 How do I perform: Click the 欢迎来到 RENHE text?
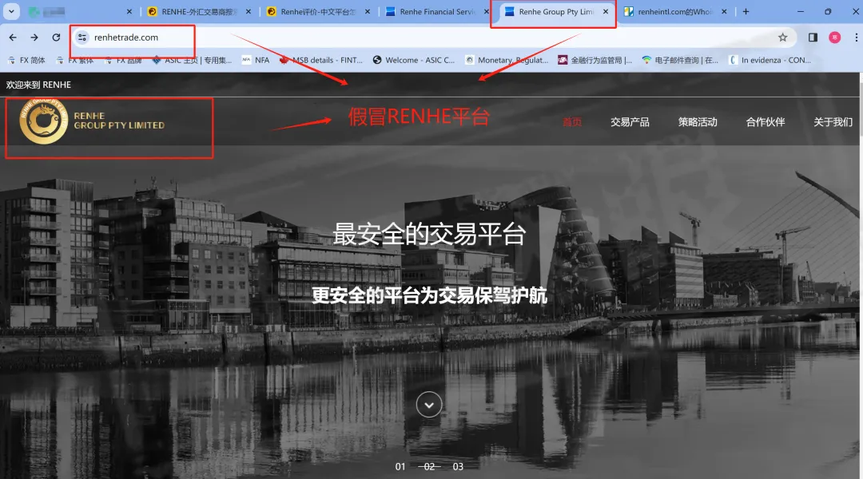coord(38,85)
